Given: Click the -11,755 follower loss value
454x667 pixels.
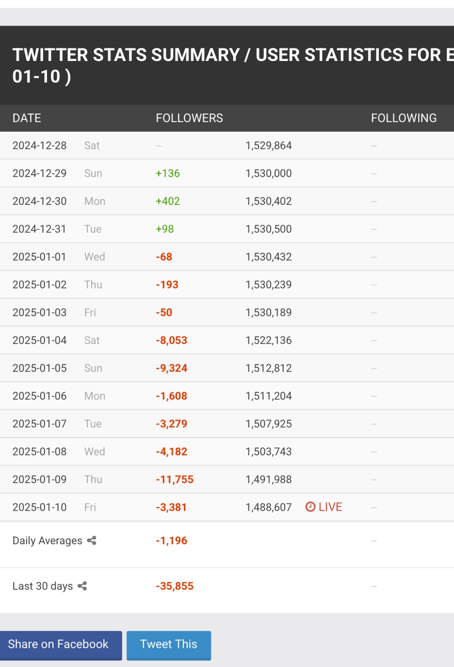Looking at the screenshot, I should point(175,480).
